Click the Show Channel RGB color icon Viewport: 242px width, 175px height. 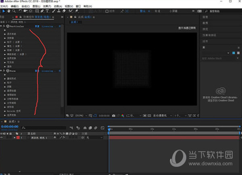pyautogui.click(x=123, y=115)
